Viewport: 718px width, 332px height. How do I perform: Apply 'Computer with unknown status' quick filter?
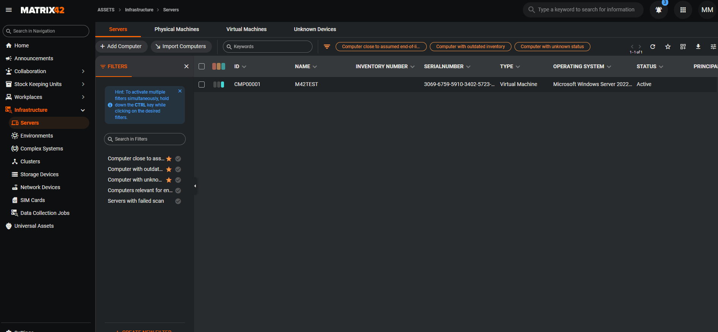coord(552,47)
